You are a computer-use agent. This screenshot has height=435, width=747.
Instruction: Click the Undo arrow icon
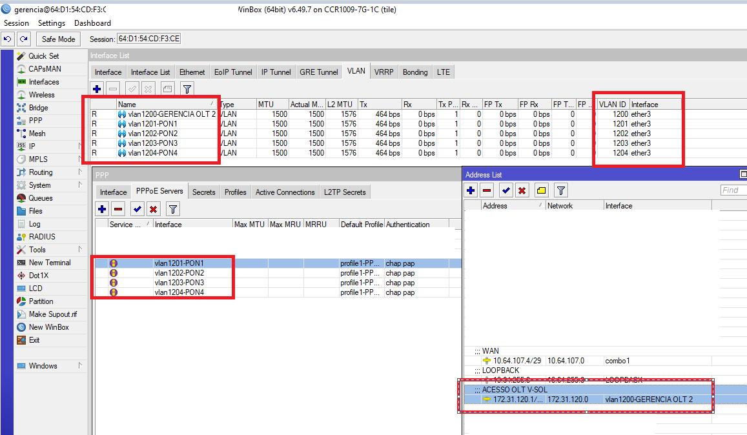pos(8,39)
